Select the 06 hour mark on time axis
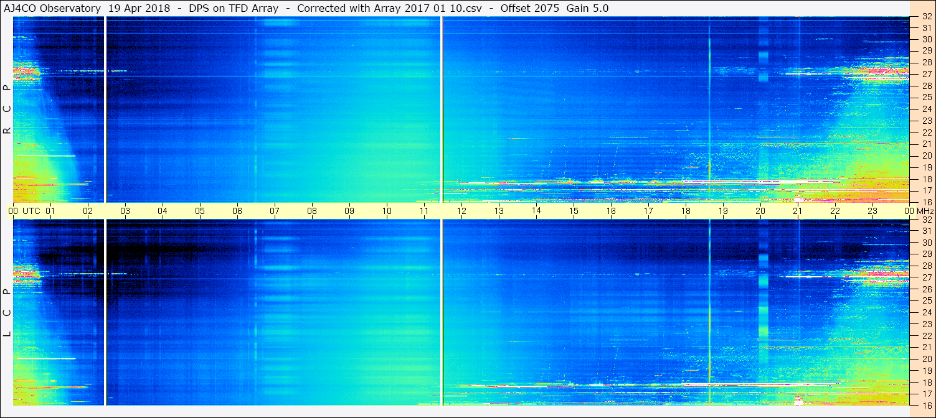This screenshot has width=936, height=418. point(237,211)
